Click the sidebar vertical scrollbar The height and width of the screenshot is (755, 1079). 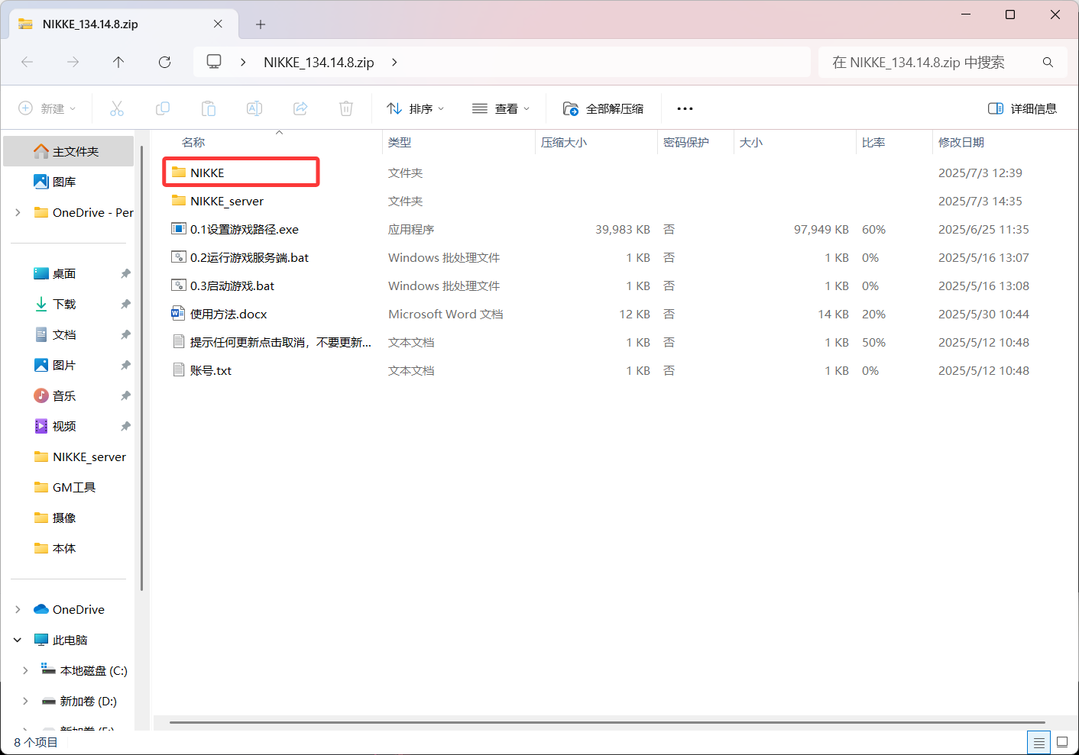click(x=141, y=366)
